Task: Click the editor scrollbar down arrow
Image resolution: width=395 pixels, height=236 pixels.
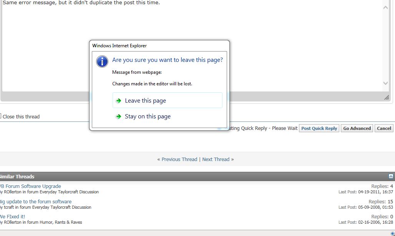Action: tap(385, 83)
